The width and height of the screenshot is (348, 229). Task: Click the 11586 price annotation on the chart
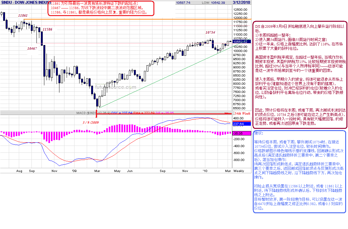[x=47, y=29]
